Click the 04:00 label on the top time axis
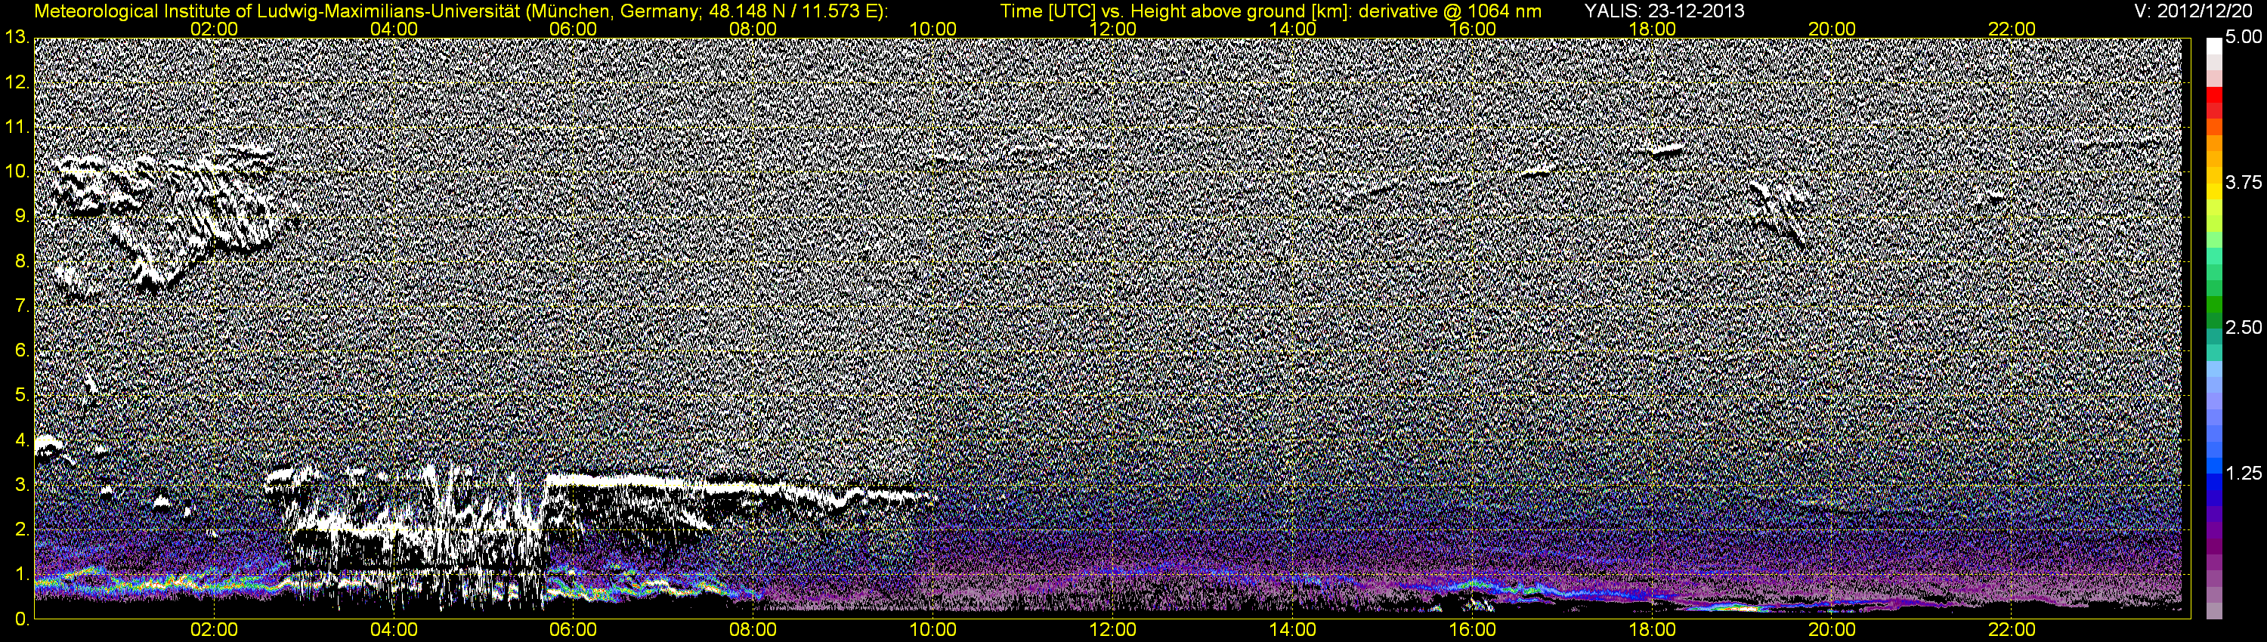 (x=394, y=29)
